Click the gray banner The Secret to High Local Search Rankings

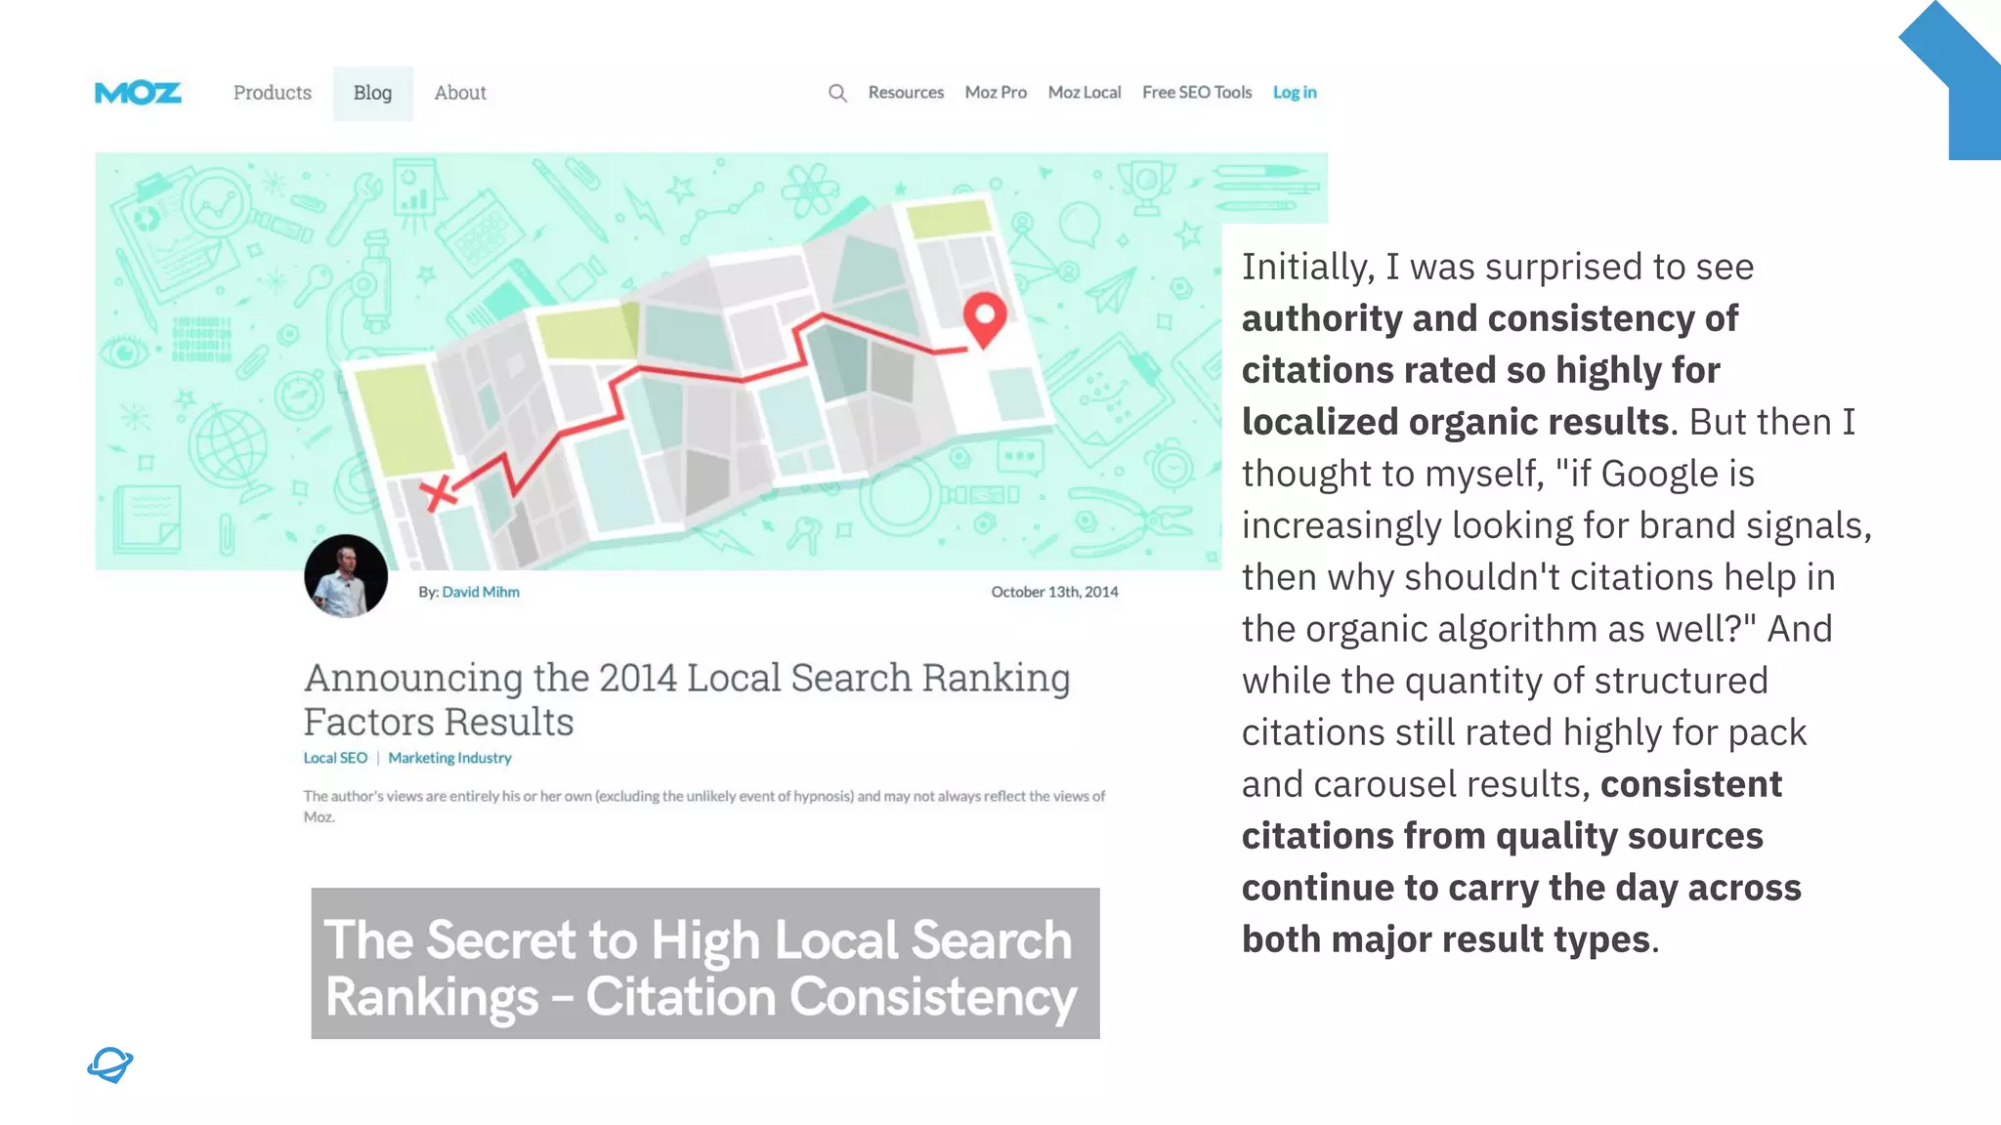(x=705, y=963)
